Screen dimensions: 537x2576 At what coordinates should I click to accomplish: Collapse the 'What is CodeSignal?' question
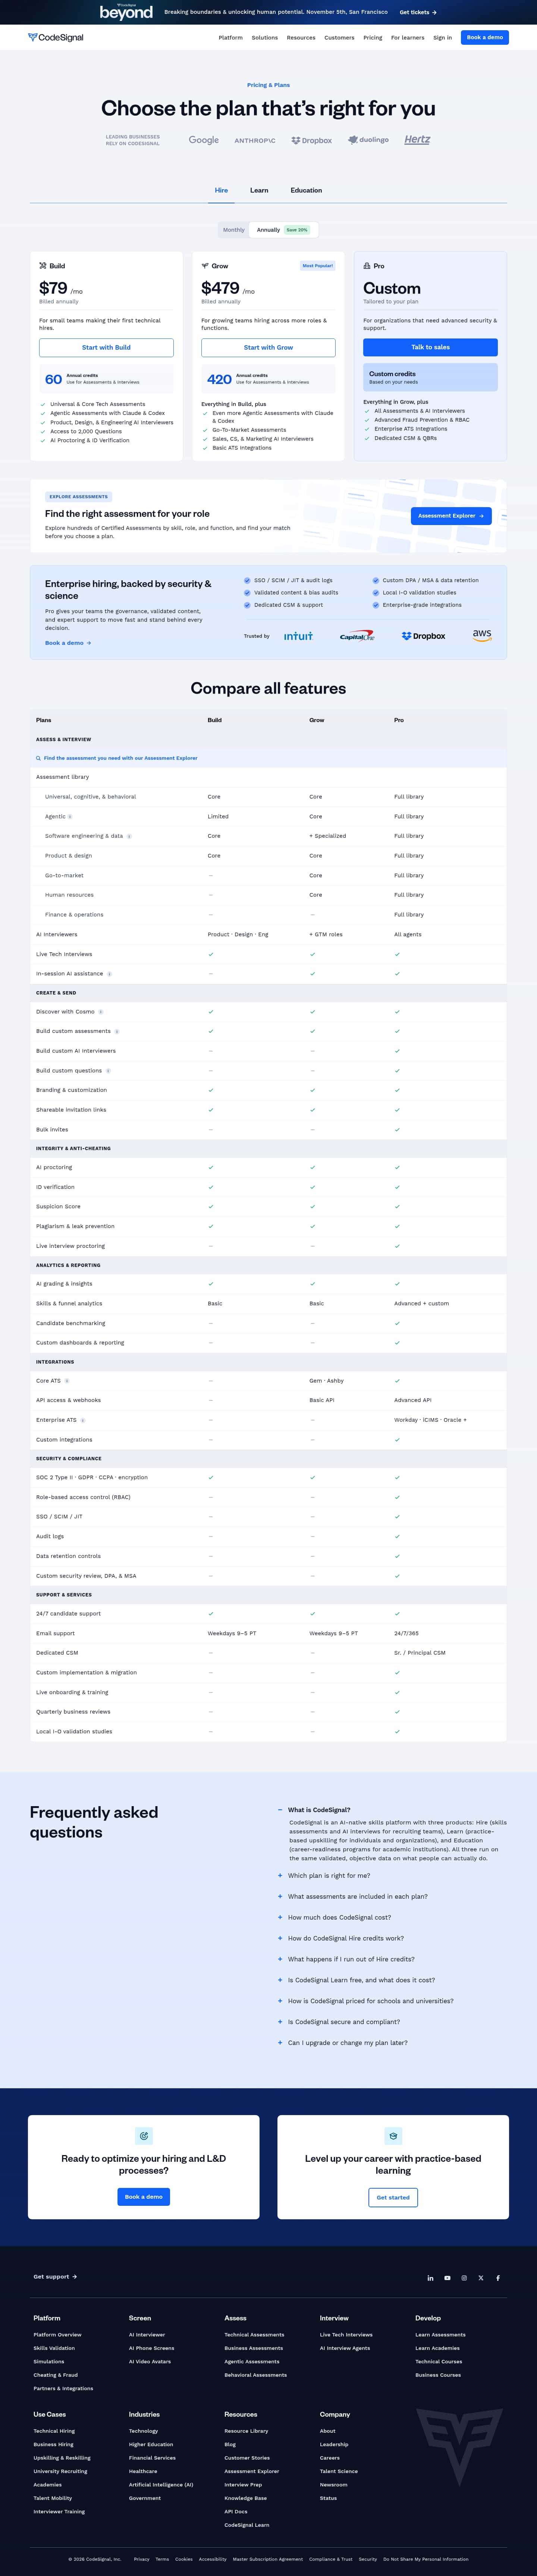point(319,1810)
